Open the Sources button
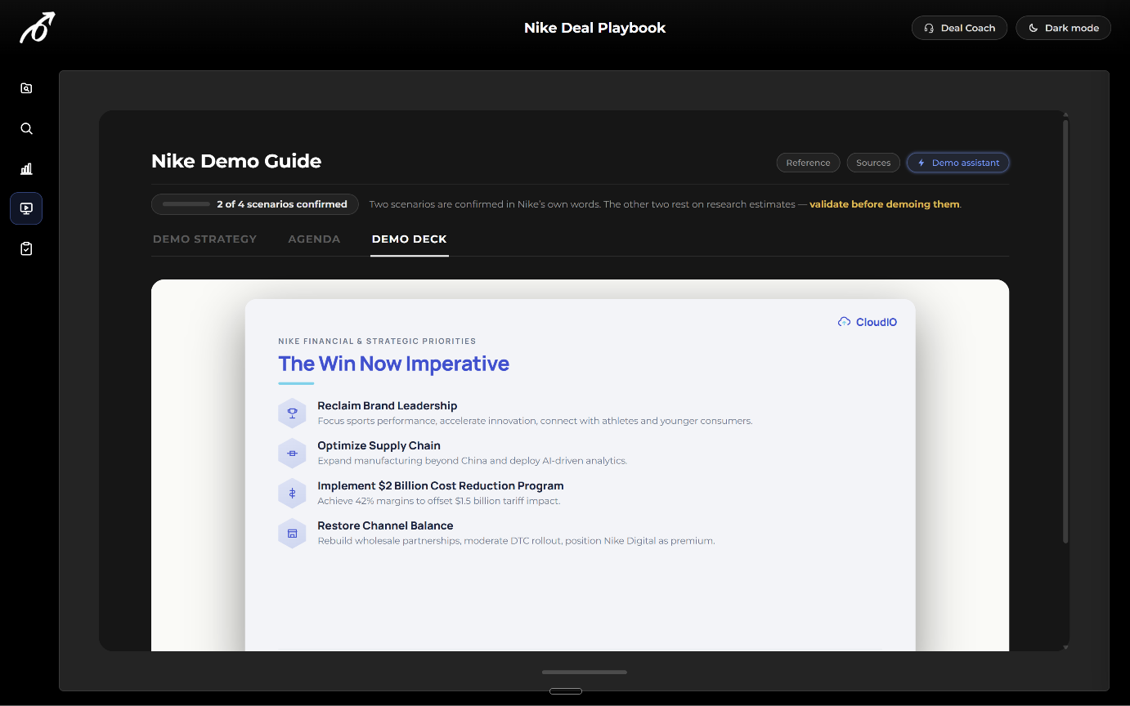Image resolution: width=1130 pixels, height=706 pixels. (873, 163)
